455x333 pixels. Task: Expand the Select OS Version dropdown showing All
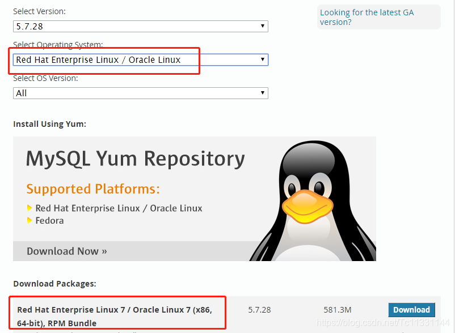tap(141, 93)
